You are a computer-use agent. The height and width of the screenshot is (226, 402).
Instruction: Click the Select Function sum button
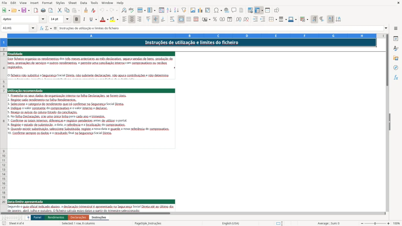47,28
